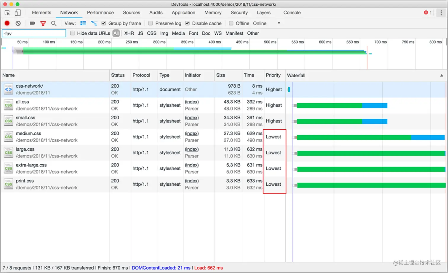The height and width of the screenshot is (273, 448).
Task: Follow the (index) initiator link for print.css
Action: [192, 181]
